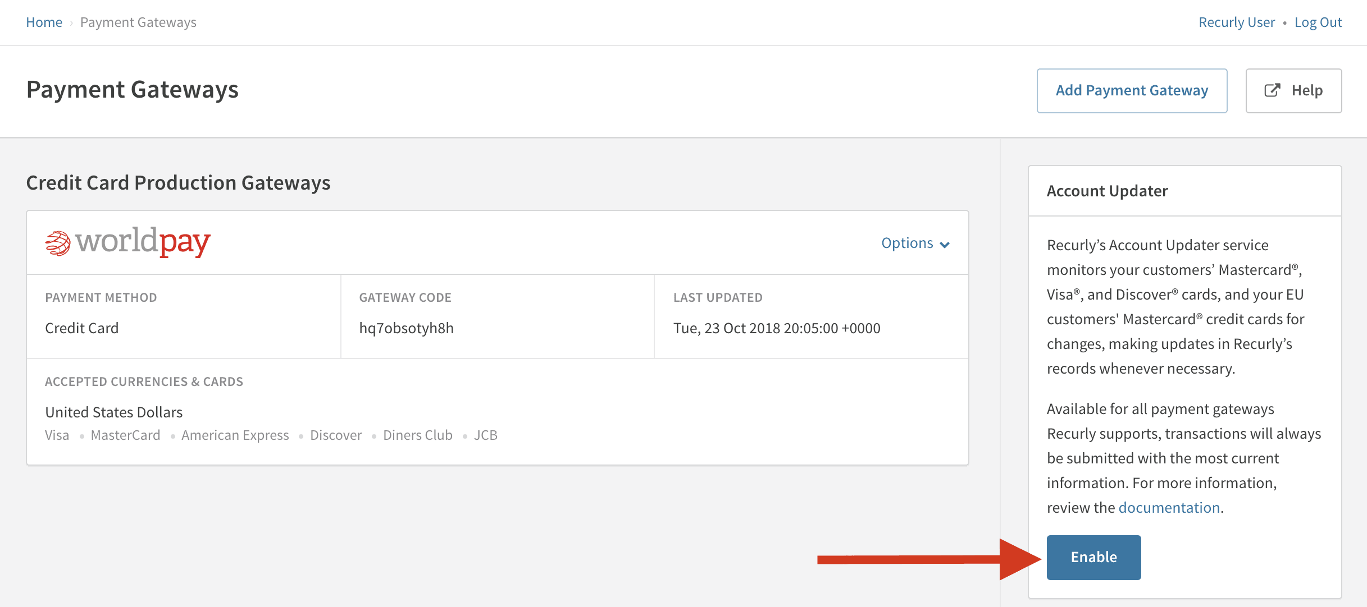Click the Payment Gateways breadcrumb

pos(138,22)
